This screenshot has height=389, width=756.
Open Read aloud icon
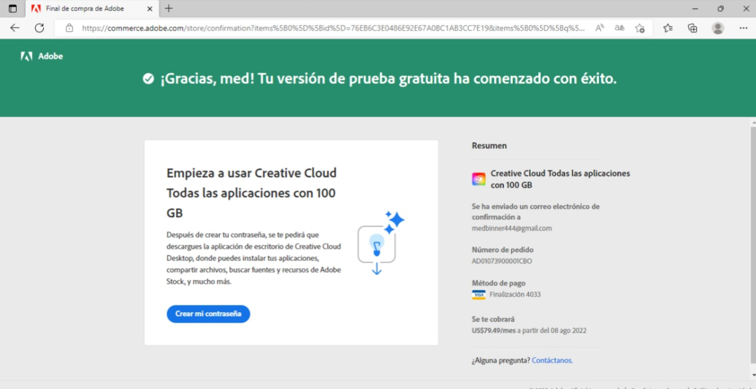[600, 28]
